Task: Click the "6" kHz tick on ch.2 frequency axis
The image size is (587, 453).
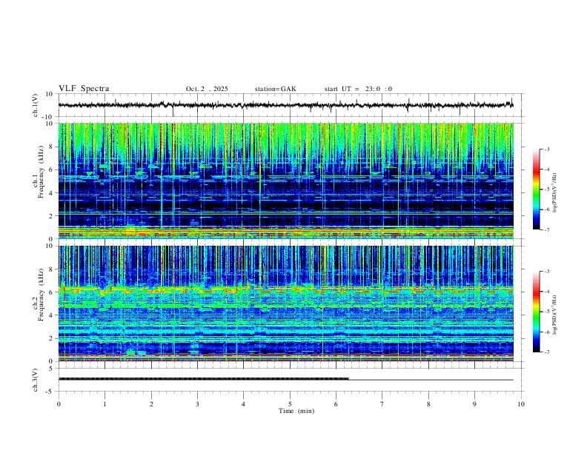Action: click(52, 292)
